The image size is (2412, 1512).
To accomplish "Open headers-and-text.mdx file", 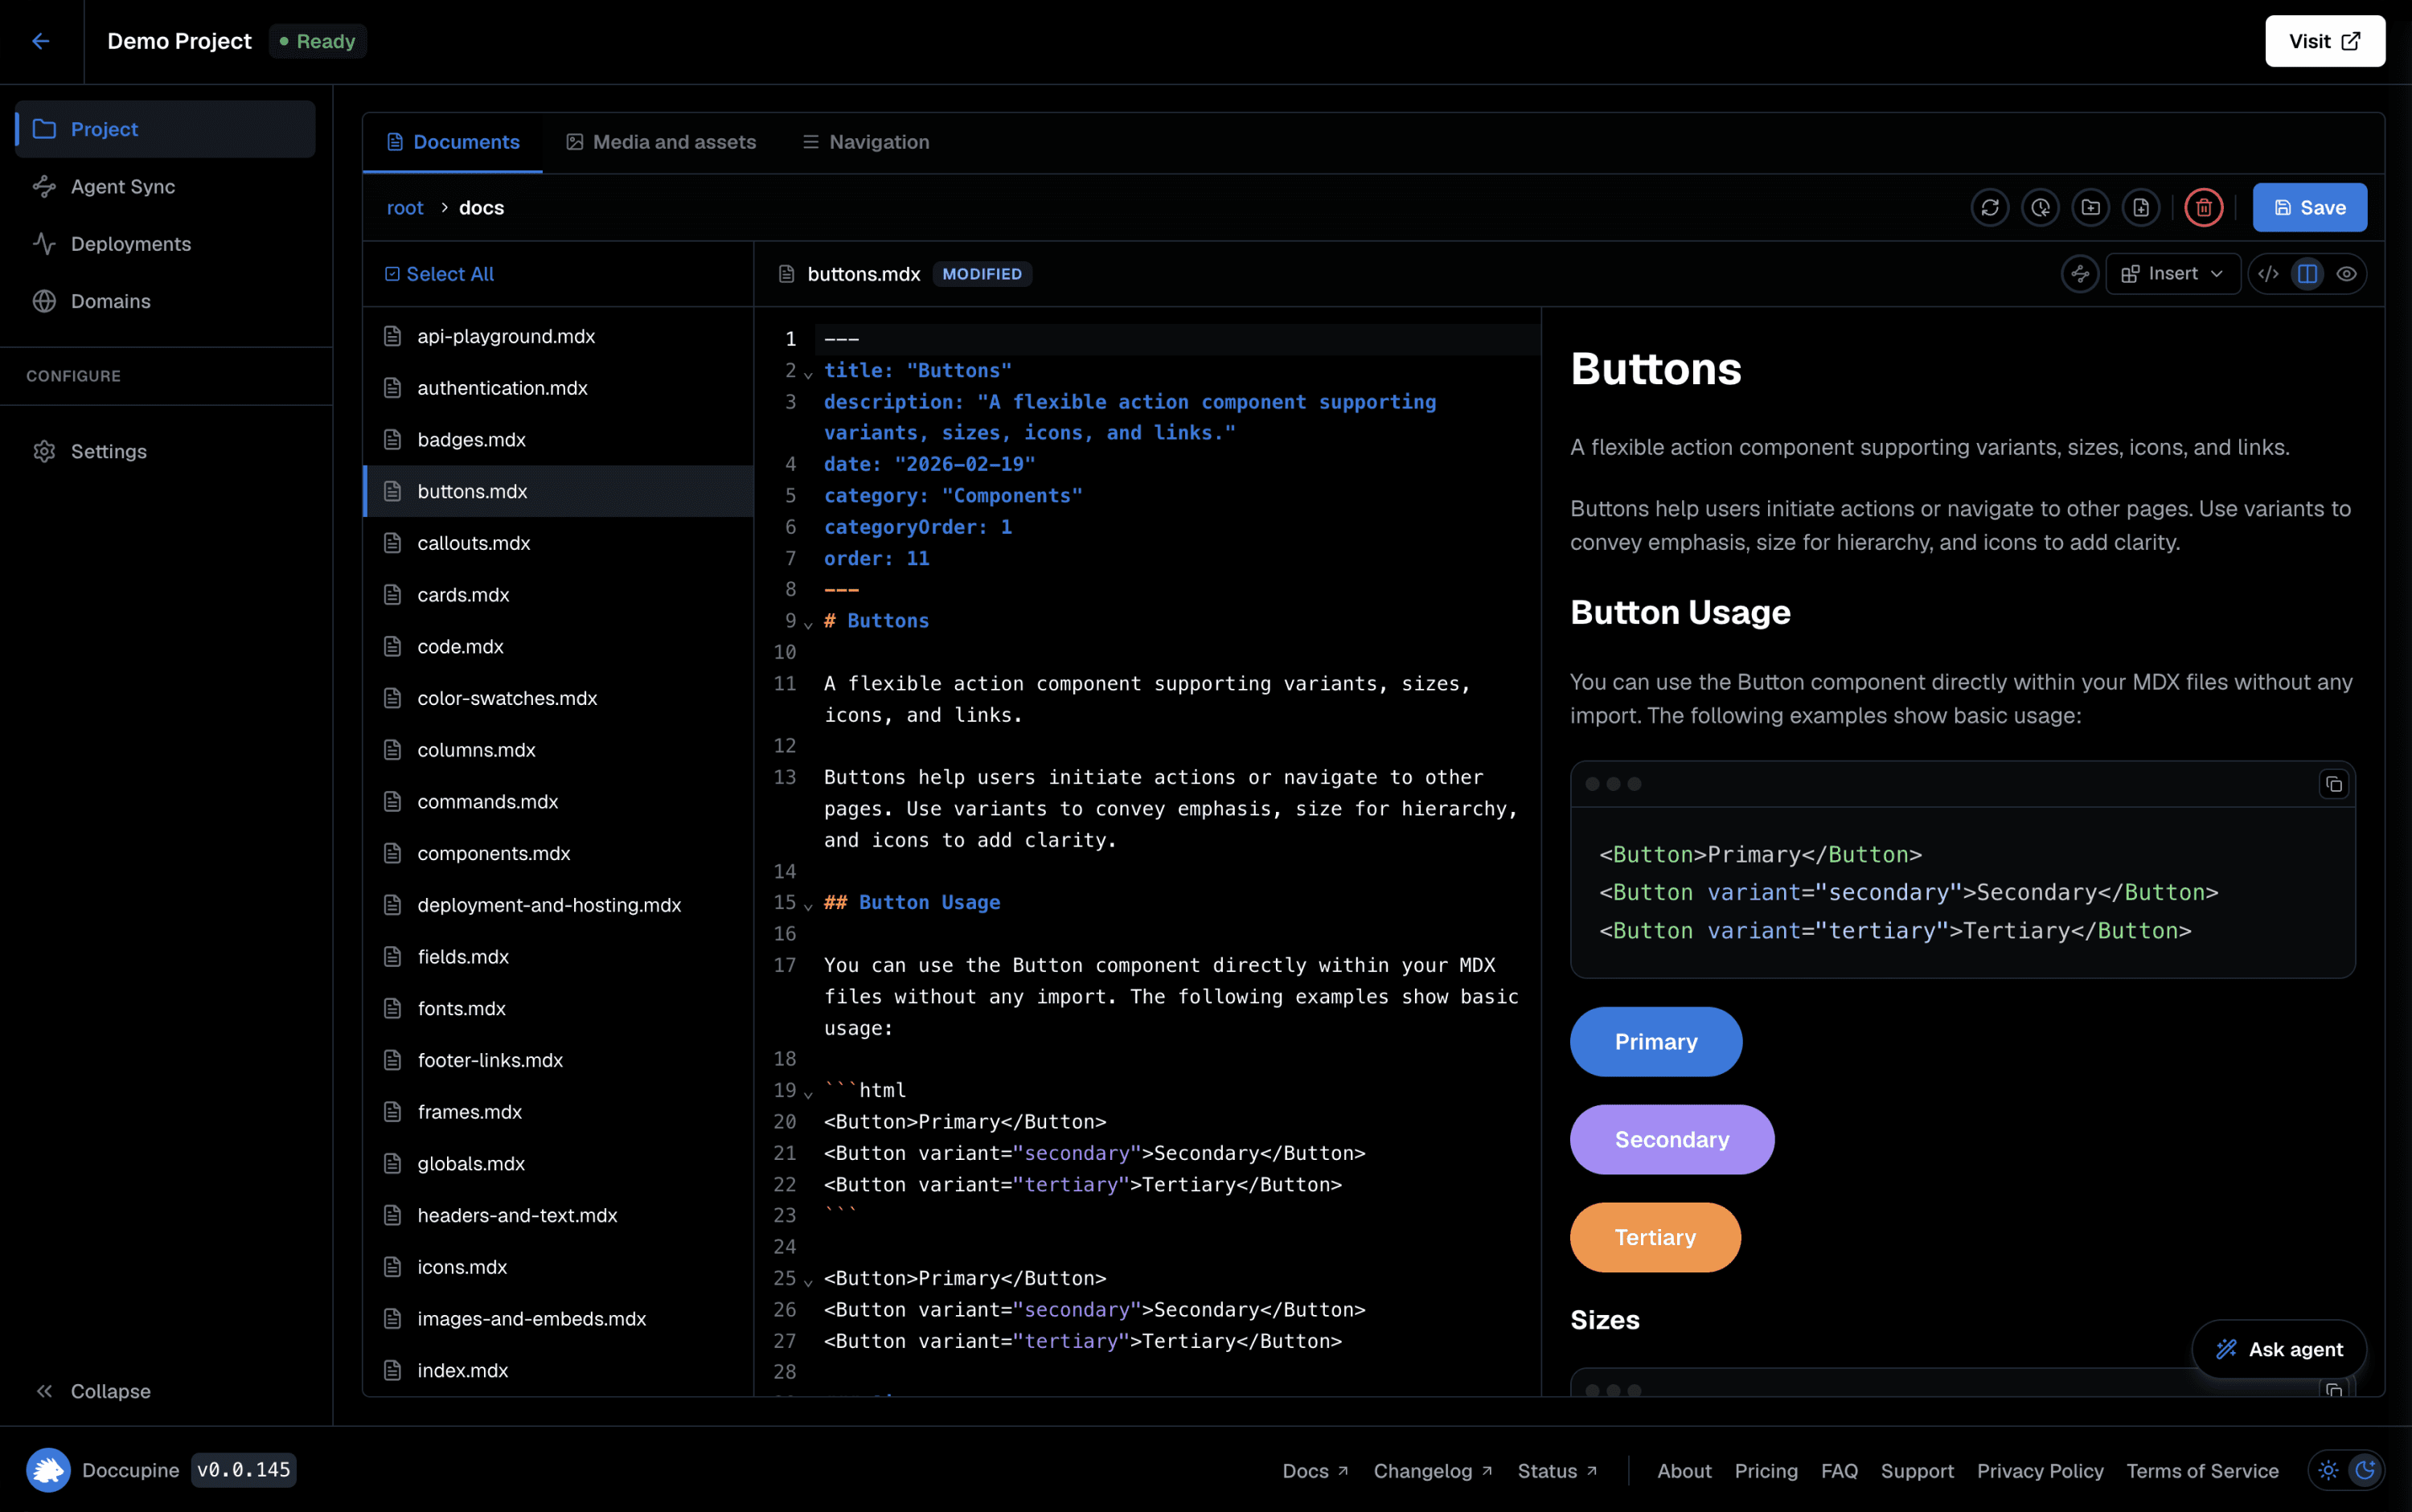I will tap(558, 1215).
